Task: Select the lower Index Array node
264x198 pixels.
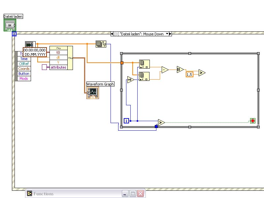Action: pos(144,76)
